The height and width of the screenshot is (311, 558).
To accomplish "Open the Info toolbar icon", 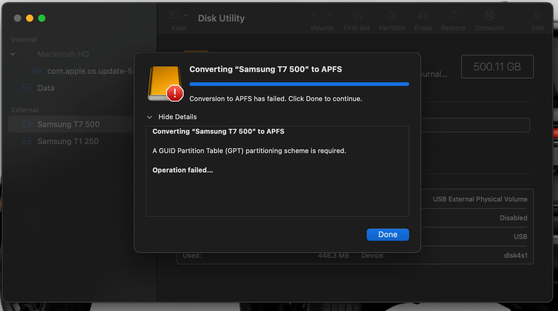I will pyautogui.click(x=538, y=15).
